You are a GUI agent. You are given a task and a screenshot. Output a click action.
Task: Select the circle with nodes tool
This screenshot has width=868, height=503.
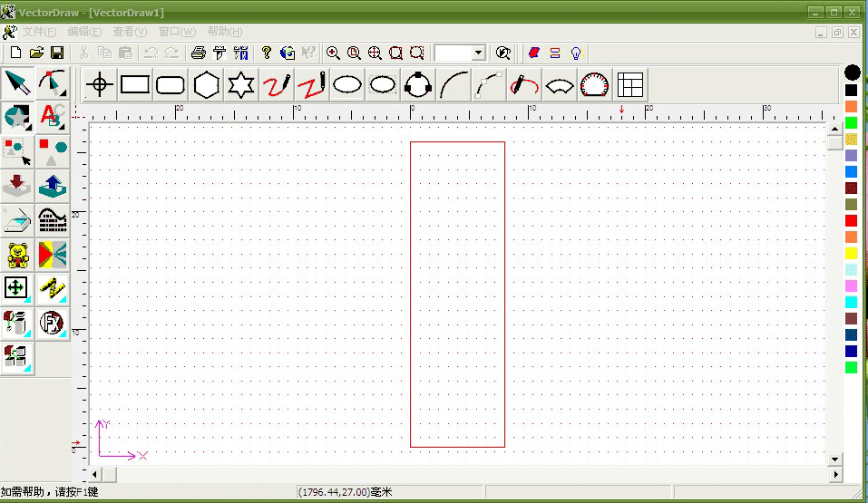pos(418,85)
